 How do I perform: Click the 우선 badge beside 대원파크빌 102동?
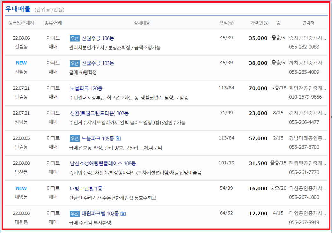[75, 214]
